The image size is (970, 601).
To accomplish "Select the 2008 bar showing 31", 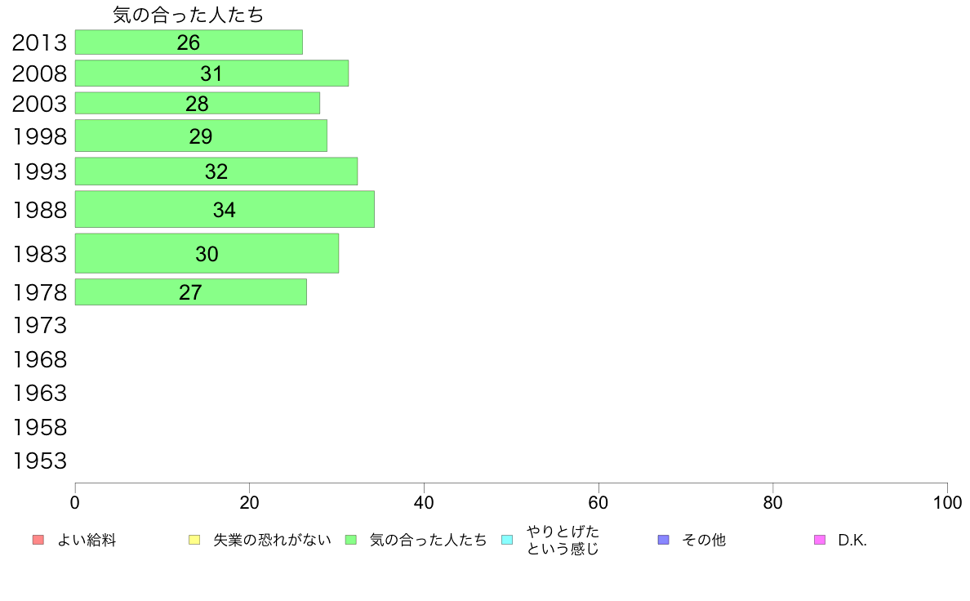I will (211, 73).
